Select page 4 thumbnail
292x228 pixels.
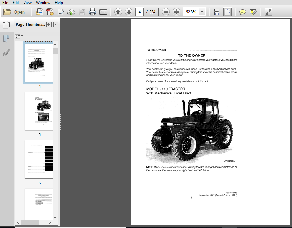(x=39, y=63)
